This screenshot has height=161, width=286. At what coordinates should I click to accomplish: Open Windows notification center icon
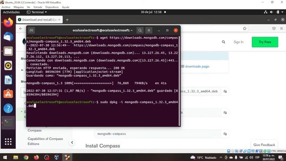(281, 157)
